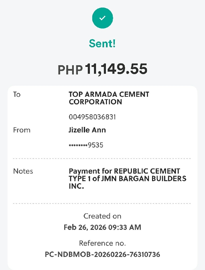Click the "Reference no." label
Image resolution: width=205 pixels, height=270 pixels.
[x=102, y=244]
